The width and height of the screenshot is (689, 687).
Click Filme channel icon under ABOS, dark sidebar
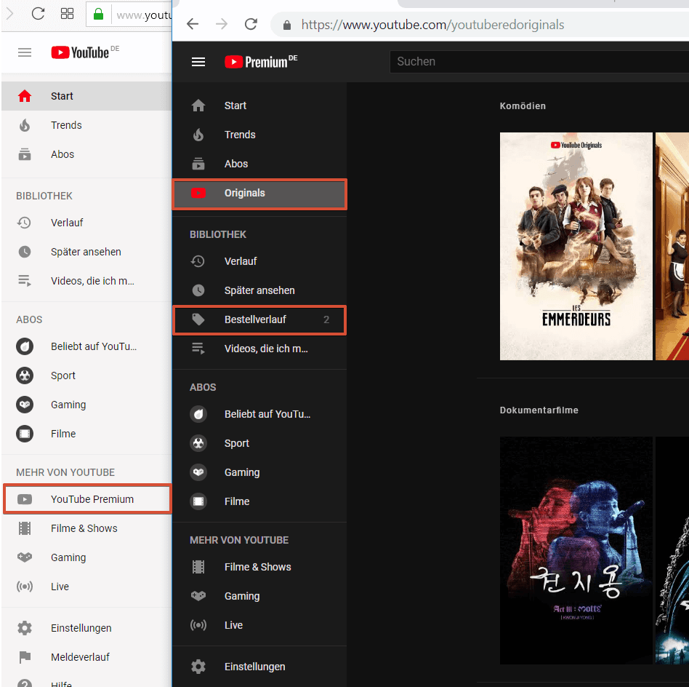coord(198,501)
